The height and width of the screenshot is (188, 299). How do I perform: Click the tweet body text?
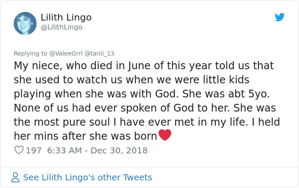pyautogui.click(x=145, y=94)
